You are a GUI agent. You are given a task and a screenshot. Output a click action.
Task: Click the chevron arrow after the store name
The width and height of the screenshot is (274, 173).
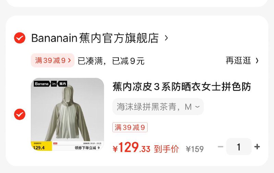point(166,38)
